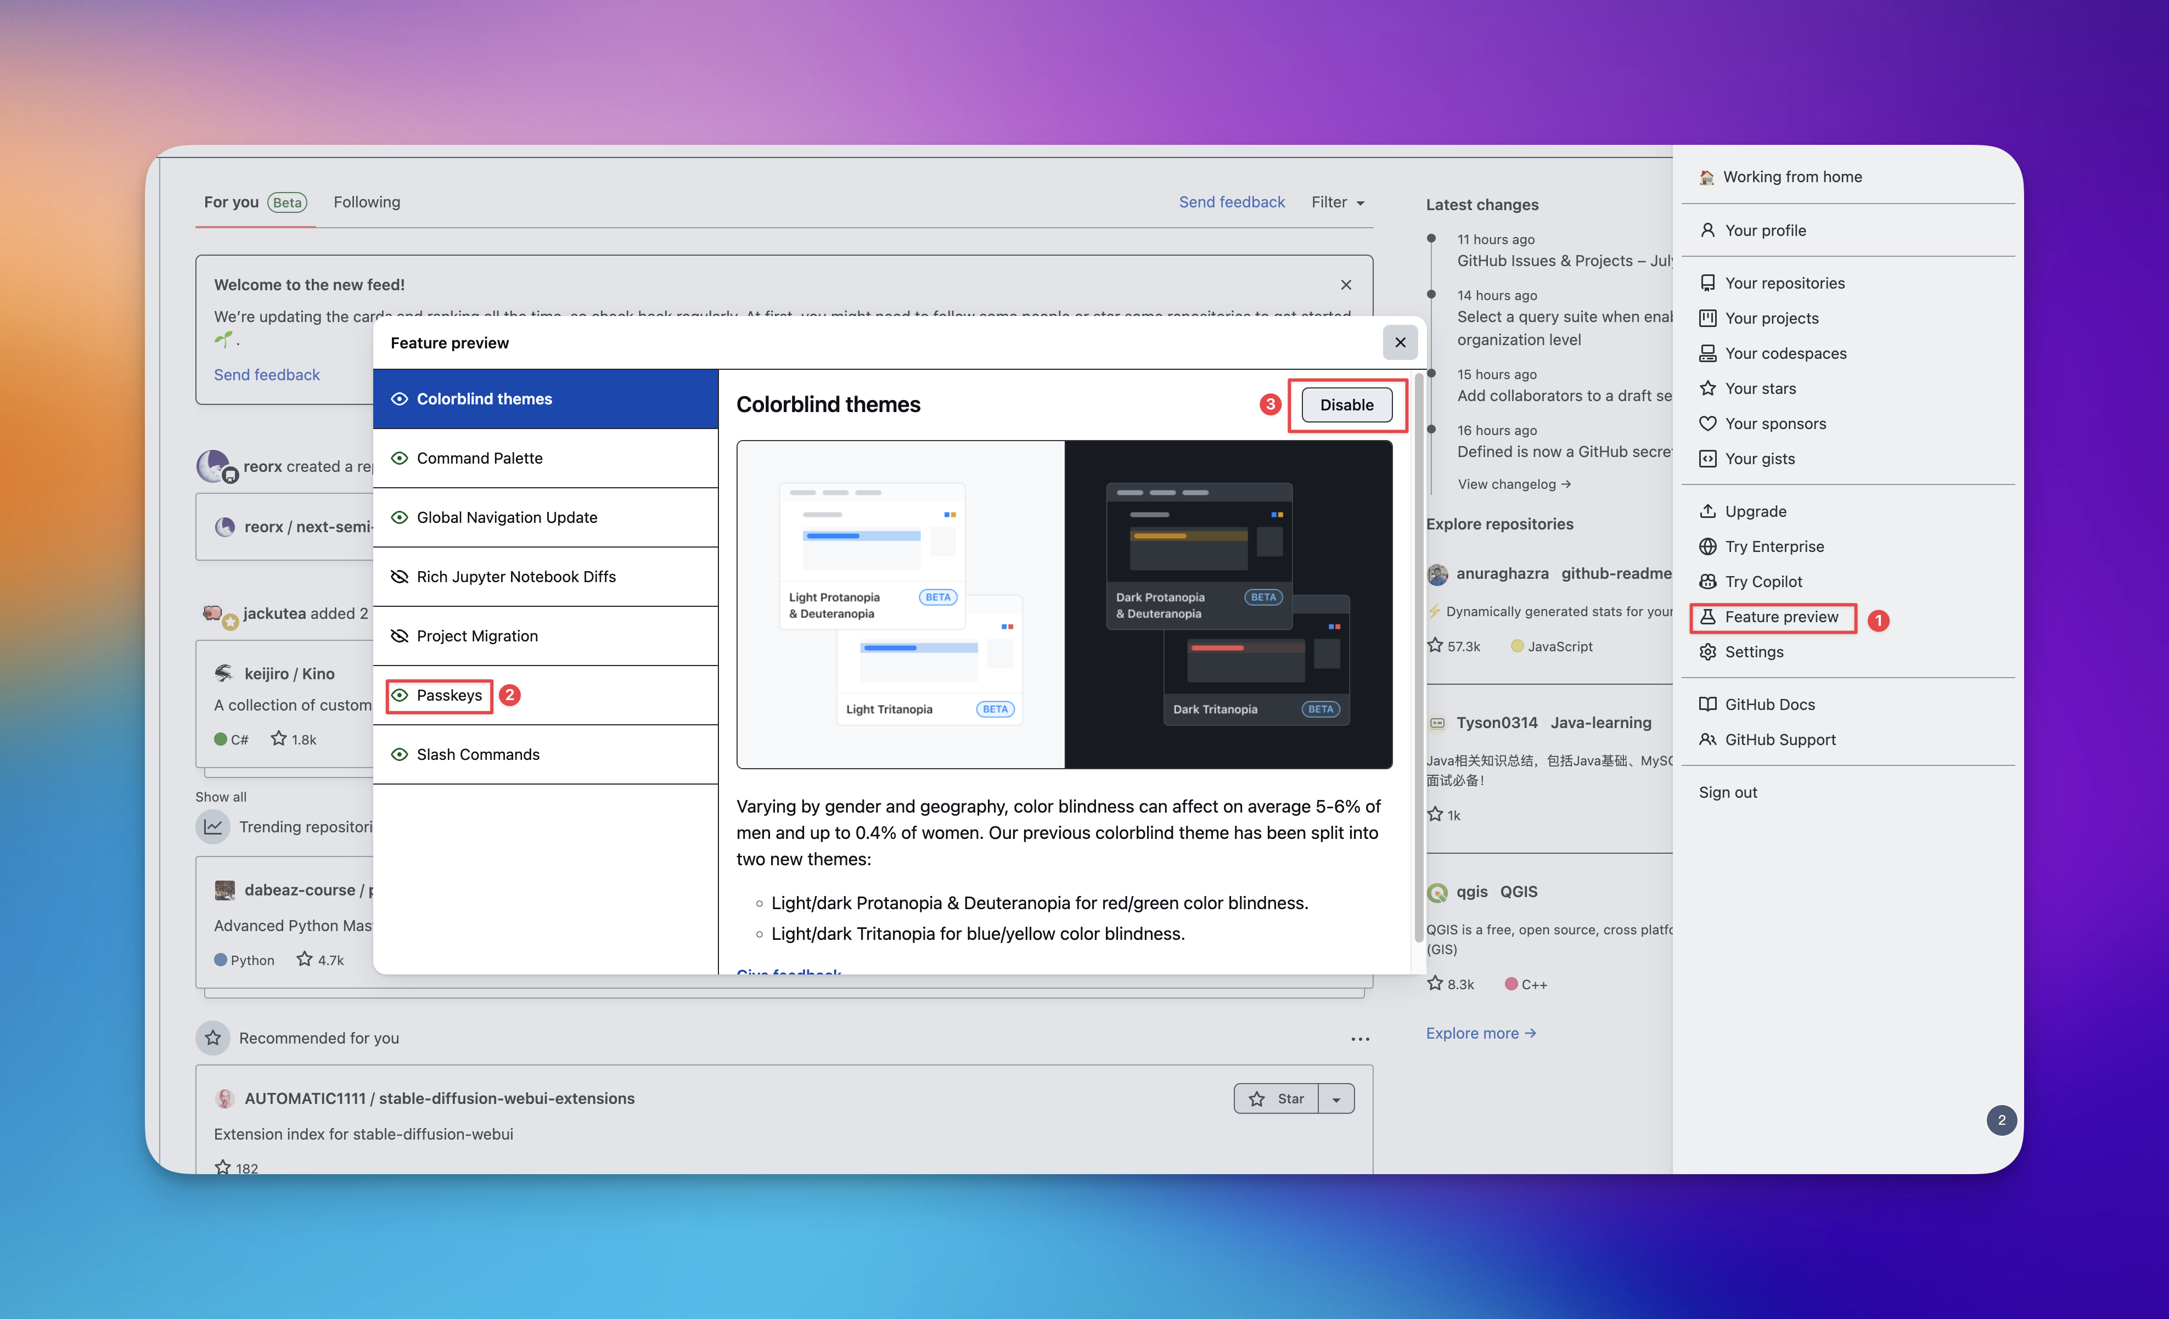Image resolution: width=2169 pixels, height=1319 pixels.
Task: Expand the Star button dropdown arrow
Action: 1335,1099
